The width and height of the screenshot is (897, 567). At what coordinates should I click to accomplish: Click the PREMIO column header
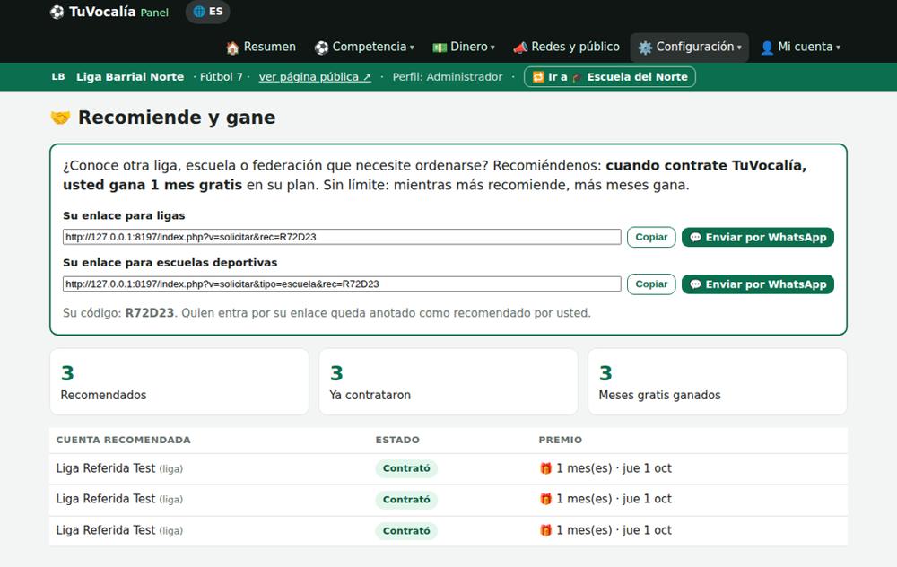click(560, 440)
